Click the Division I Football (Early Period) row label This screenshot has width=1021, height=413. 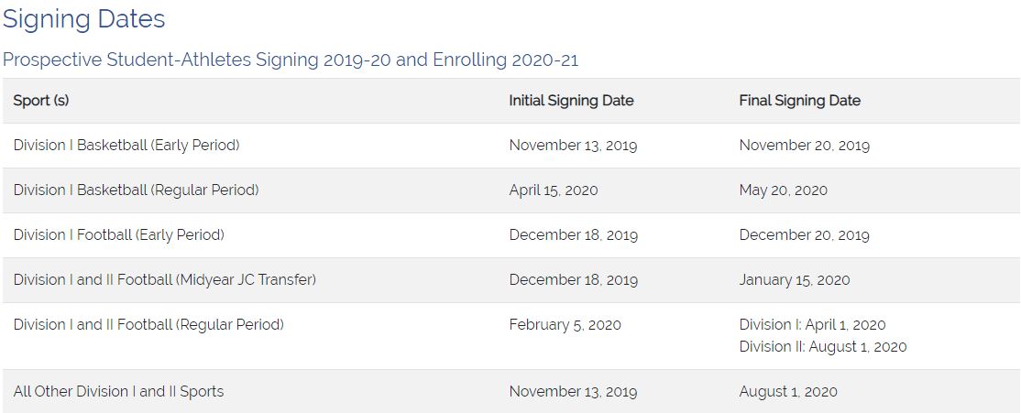pyautogui.click(x=118, y=235)
